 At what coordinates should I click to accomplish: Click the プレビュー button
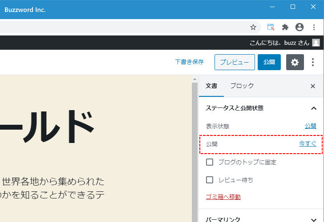[x=235, y=62]
